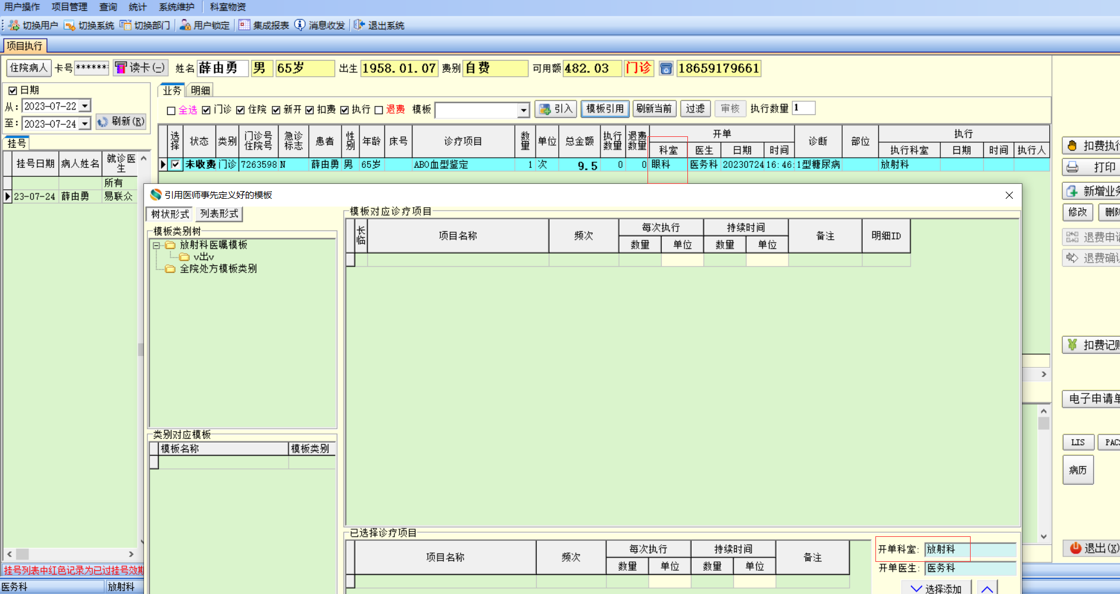Enable the 退费 filter checkbox
1120x594 pixels.
click(378, 110)
